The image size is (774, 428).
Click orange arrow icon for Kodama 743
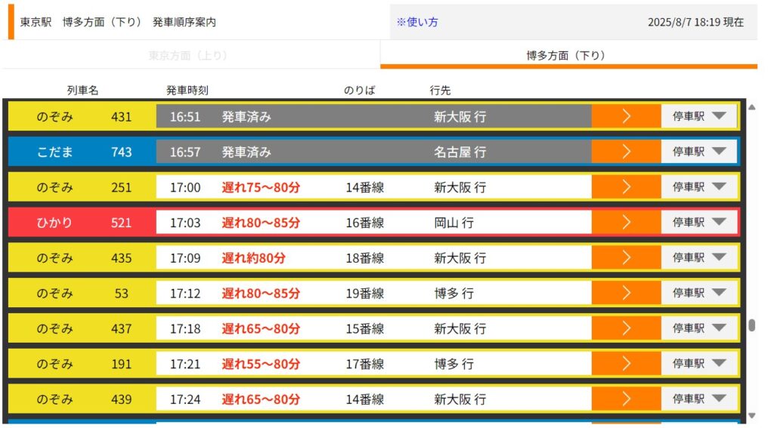point(626,152)
